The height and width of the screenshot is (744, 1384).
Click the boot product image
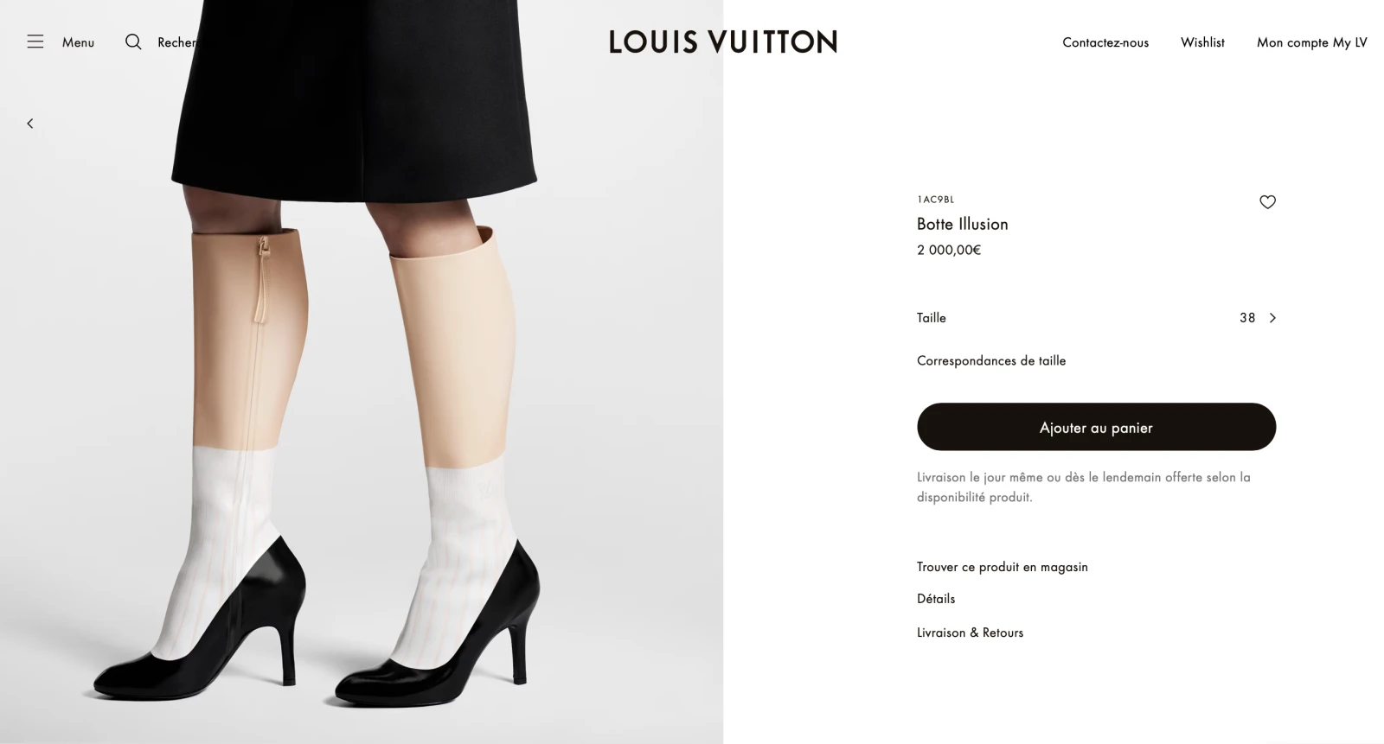coord(362,372)
